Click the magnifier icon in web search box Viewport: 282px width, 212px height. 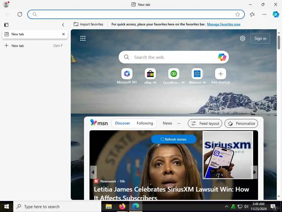(126, 57)
